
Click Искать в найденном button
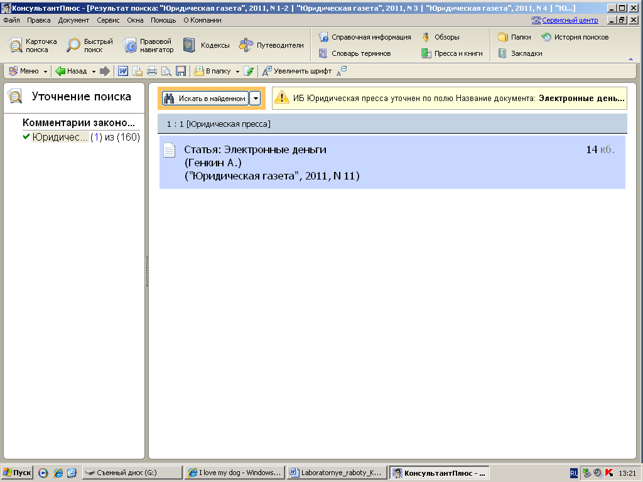205,99
